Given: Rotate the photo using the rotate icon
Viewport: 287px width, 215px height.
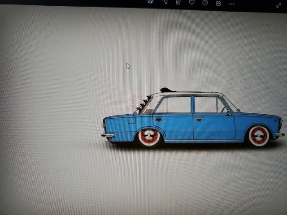Looking at the screenshot, I should (x=165, y=2).
